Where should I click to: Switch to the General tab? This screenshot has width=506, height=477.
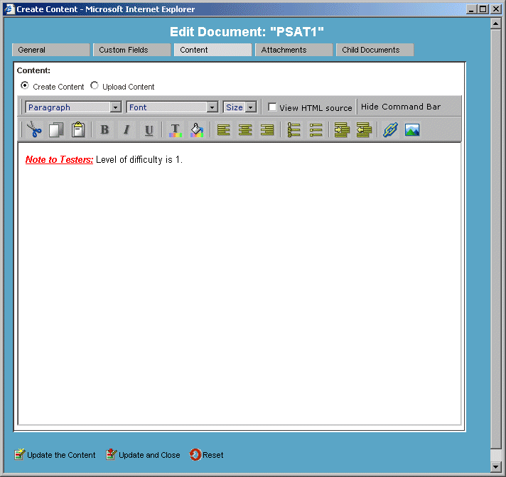pos(50,50)
